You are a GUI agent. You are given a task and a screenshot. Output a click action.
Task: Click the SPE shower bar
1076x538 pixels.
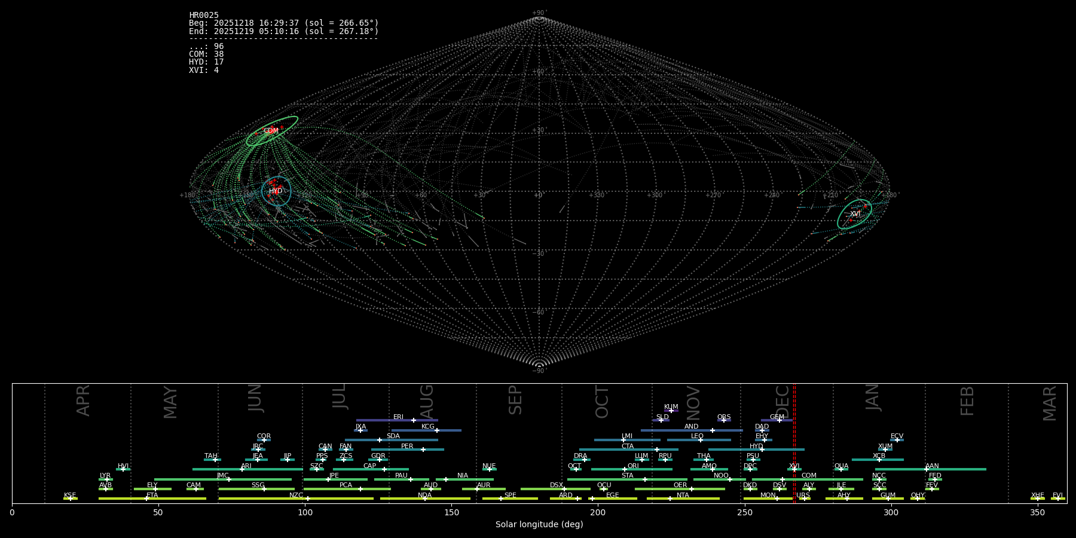510,499
